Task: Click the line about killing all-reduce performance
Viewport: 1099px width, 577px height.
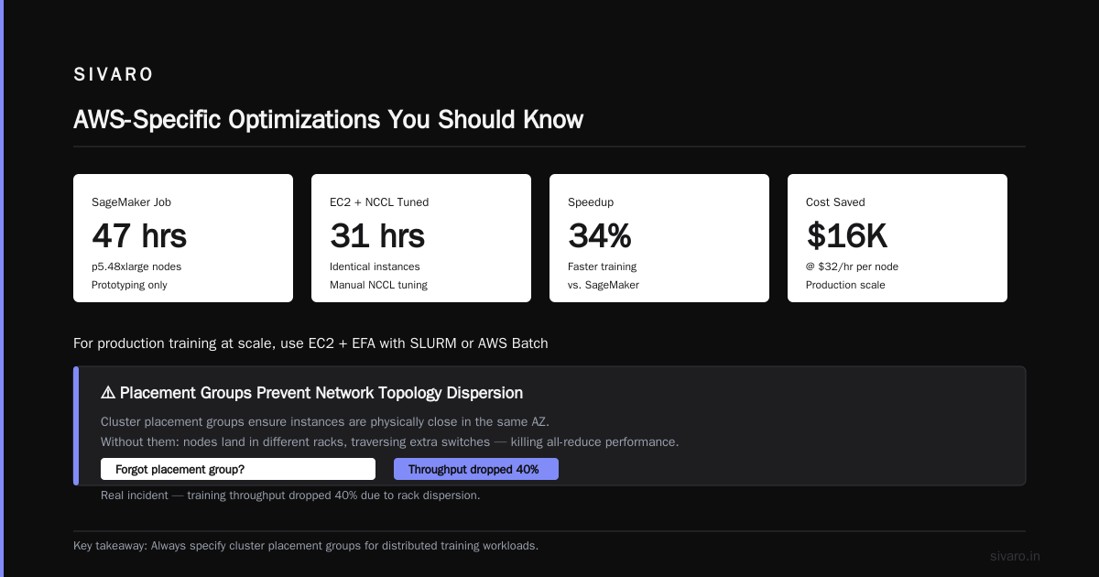Action: pos(390,441)
